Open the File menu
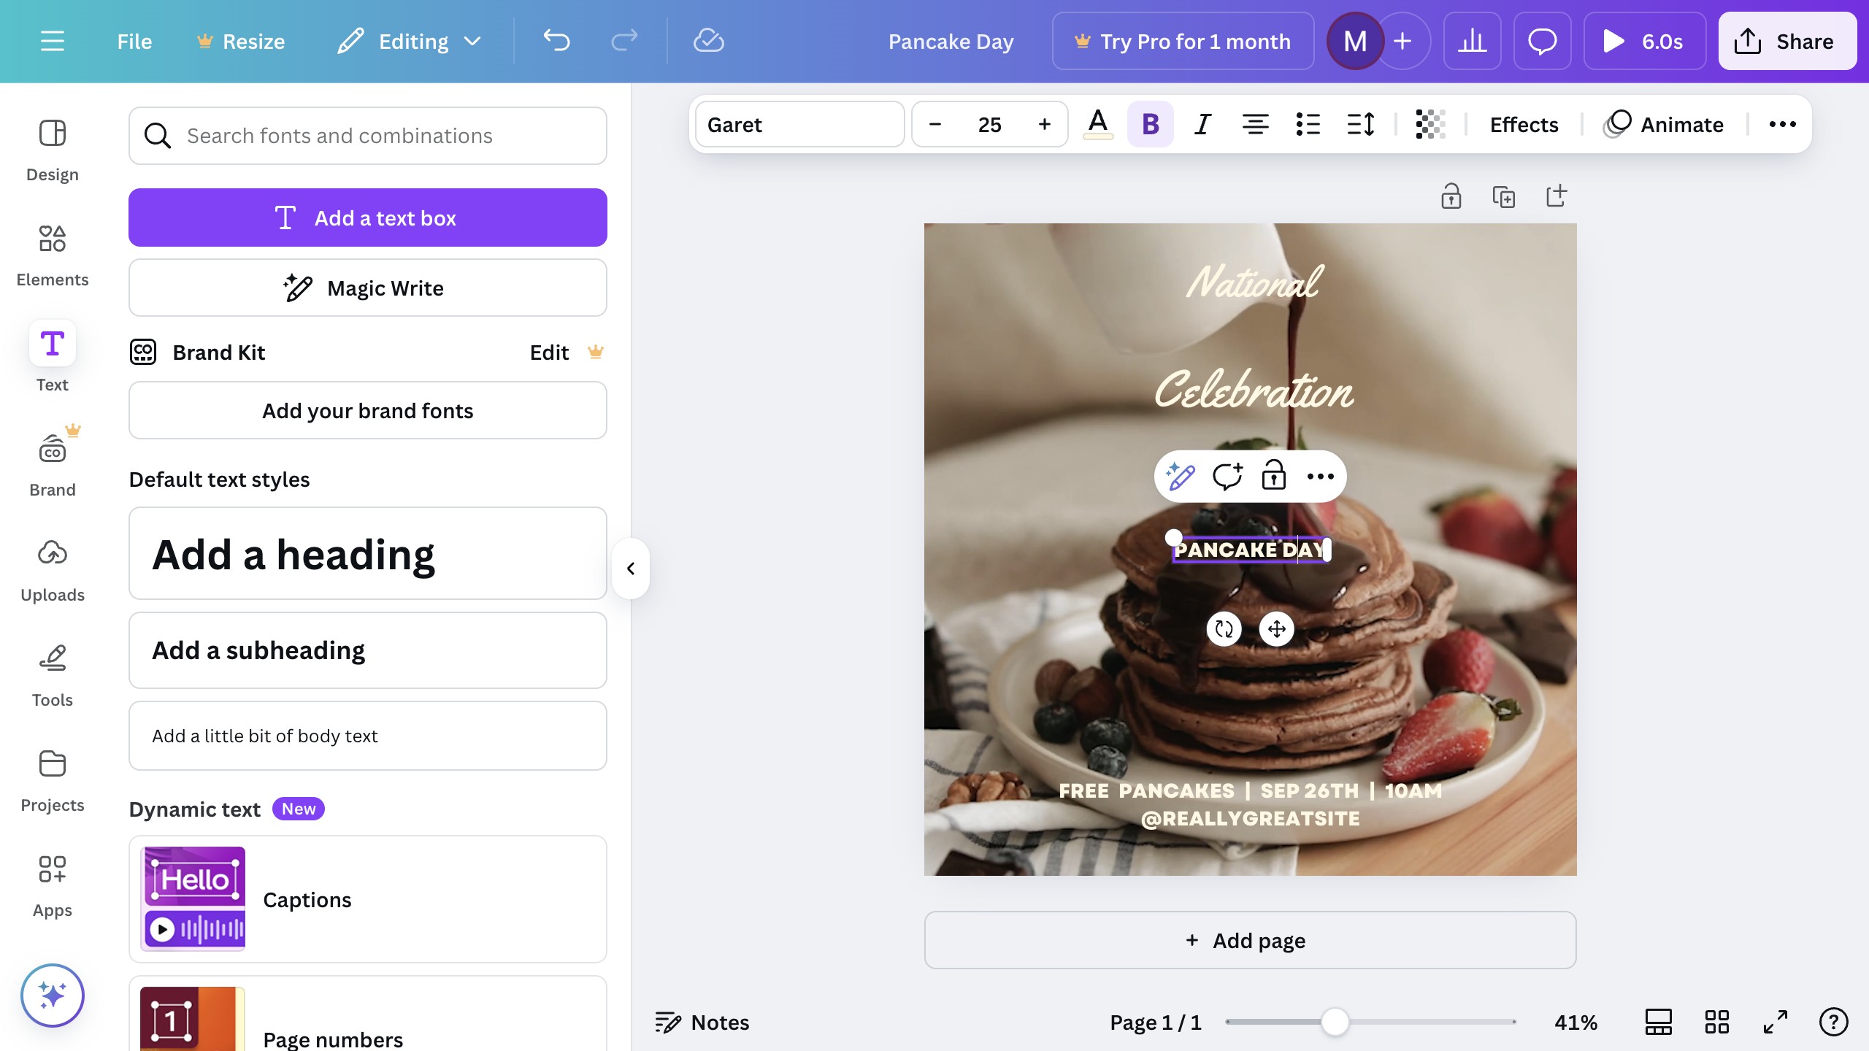The image size is (1869, 1051). click(134, 42)
